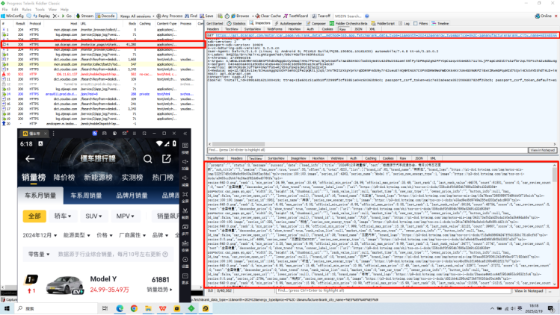Focus the request Find text field
560x315 pixels.
pos(368,150)
